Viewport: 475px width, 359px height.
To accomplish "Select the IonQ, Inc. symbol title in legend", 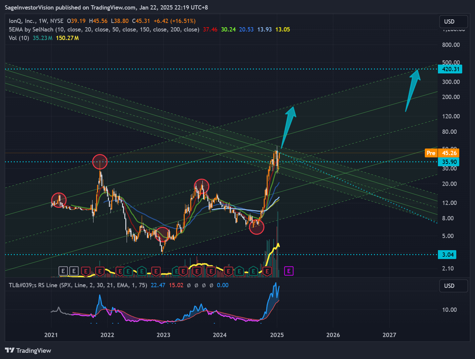I will point(22,21).
